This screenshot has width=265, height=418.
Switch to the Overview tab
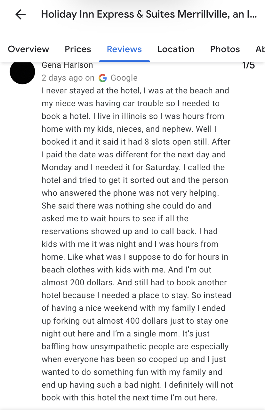point(28,49)
